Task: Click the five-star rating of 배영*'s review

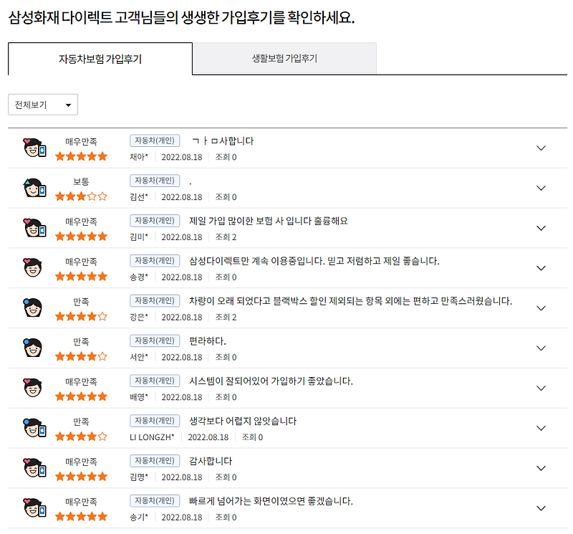Action: [81, 396]
